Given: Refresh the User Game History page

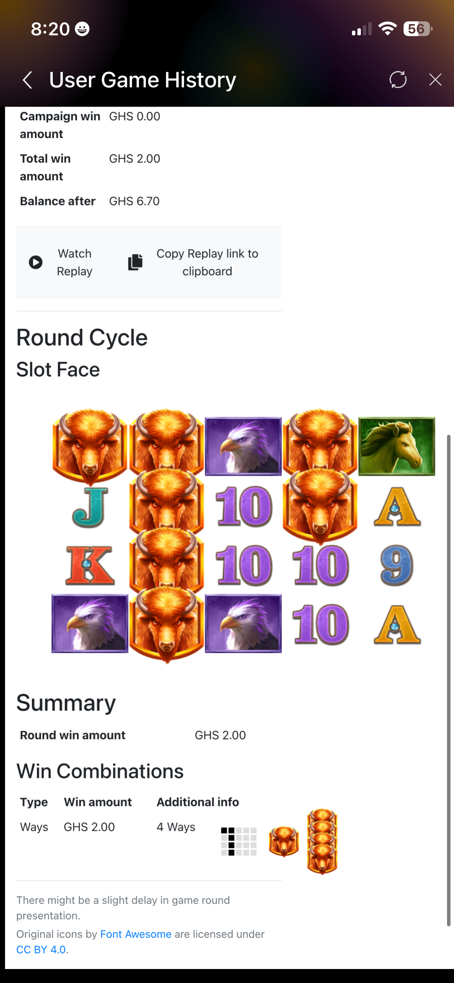Looking at the screenshot, I should pyautogui.click(x=398, y=80).
